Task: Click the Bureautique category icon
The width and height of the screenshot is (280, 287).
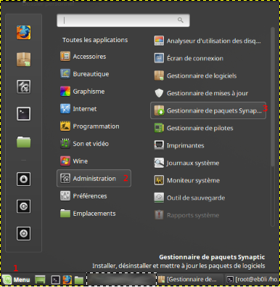Action: coord(65,74)
